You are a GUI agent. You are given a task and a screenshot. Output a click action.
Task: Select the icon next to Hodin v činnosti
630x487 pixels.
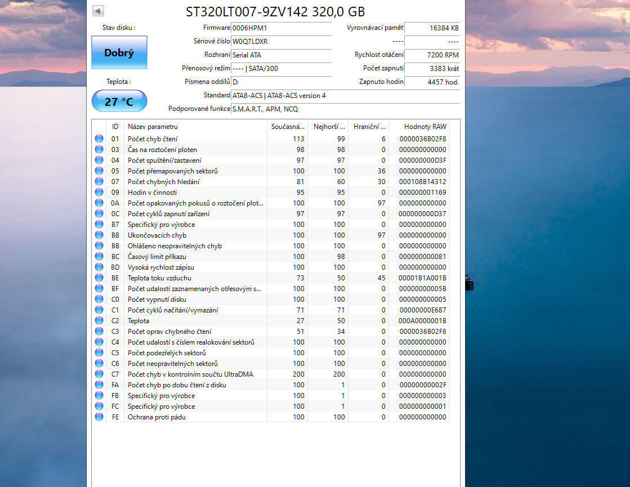point(99,193)
